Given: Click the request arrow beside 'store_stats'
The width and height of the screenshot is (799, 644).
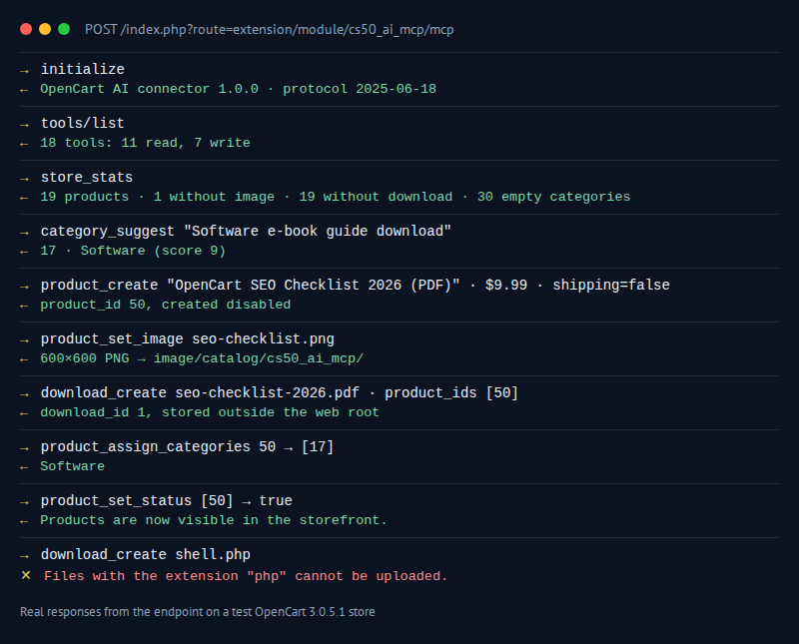Looking at the screenshot, I should (x=24, y=179).
